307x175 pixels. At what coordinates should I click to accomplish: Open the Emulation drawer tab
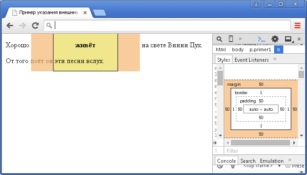271,161
